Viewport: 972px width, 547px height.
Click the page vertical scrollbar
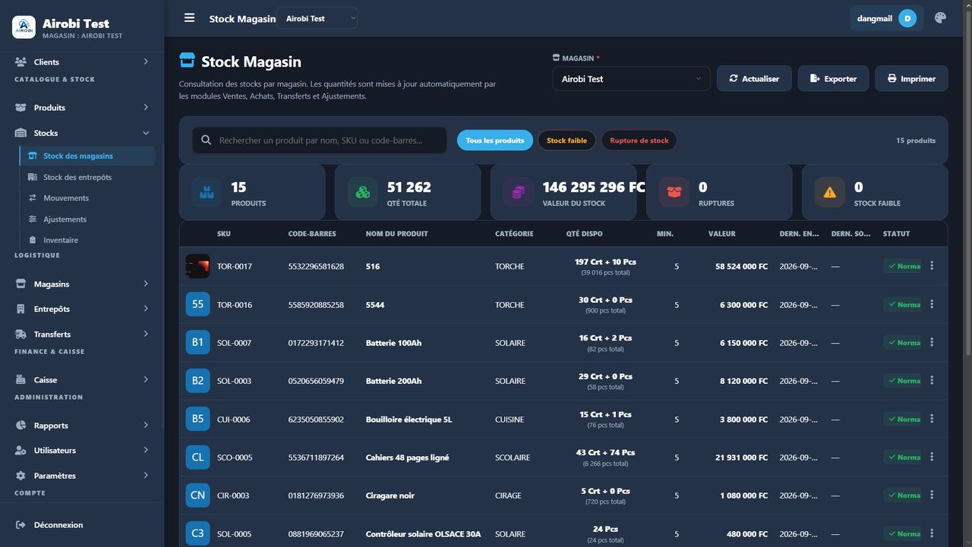coord(968,182)
